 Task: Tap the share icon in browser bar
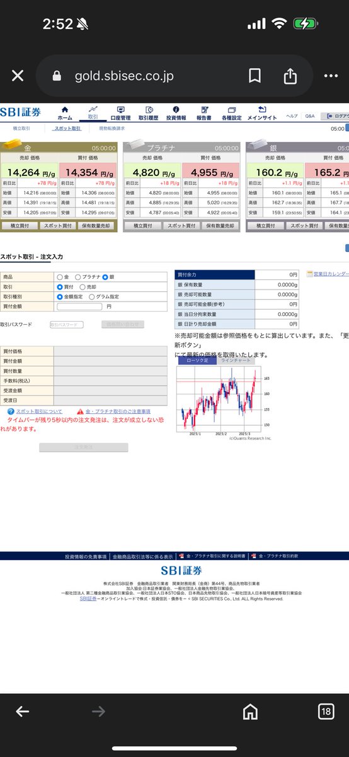click(290, 76)
